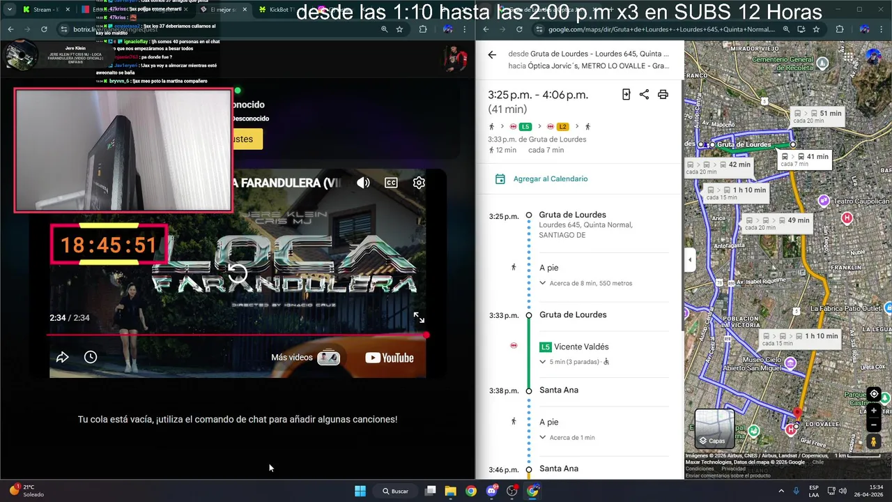Image resolution: width=892 pixels, height=502 pixels.
Task: Share the route with share icon
Action: tap(644, 94)
